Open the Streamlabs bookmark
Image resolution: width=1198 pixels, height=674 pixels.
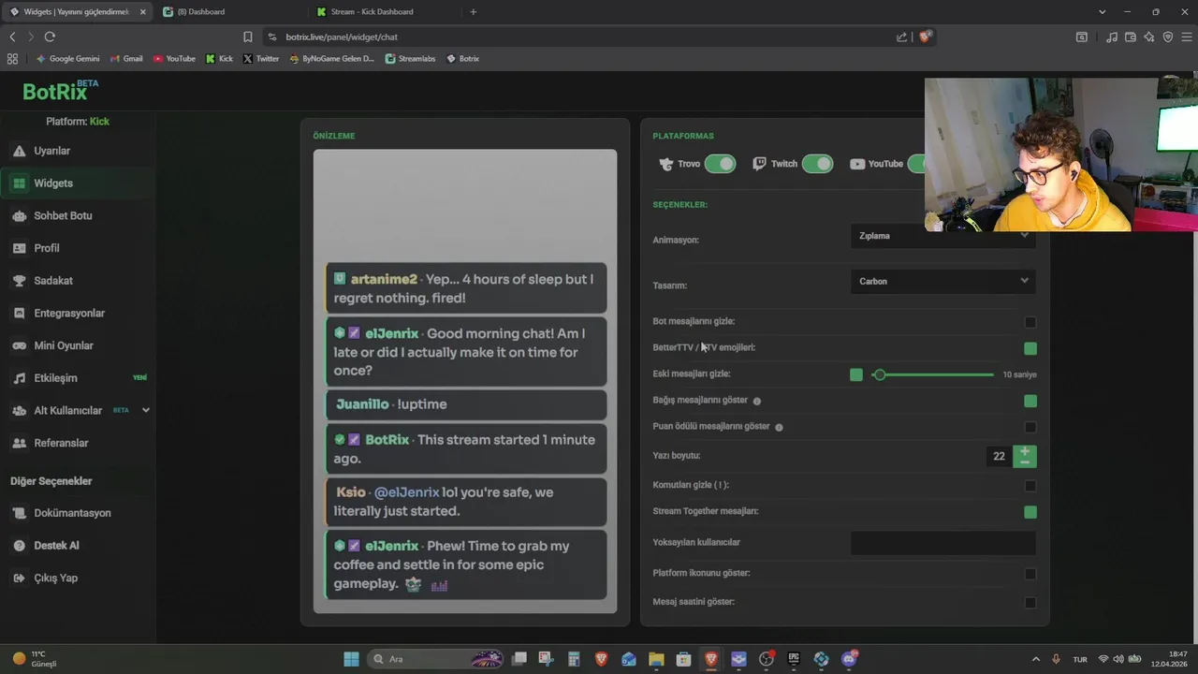click(x=410, y=58)
